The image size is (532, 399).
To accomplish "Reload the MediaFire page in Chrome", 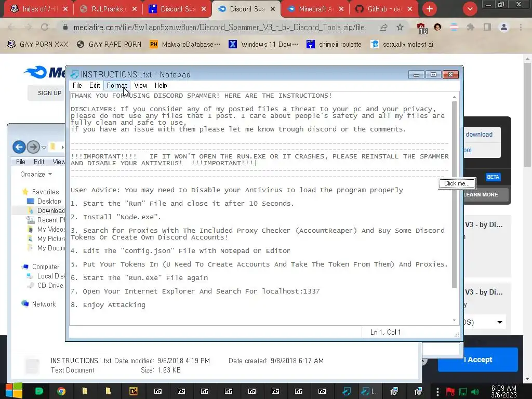I will coord(45,27).
